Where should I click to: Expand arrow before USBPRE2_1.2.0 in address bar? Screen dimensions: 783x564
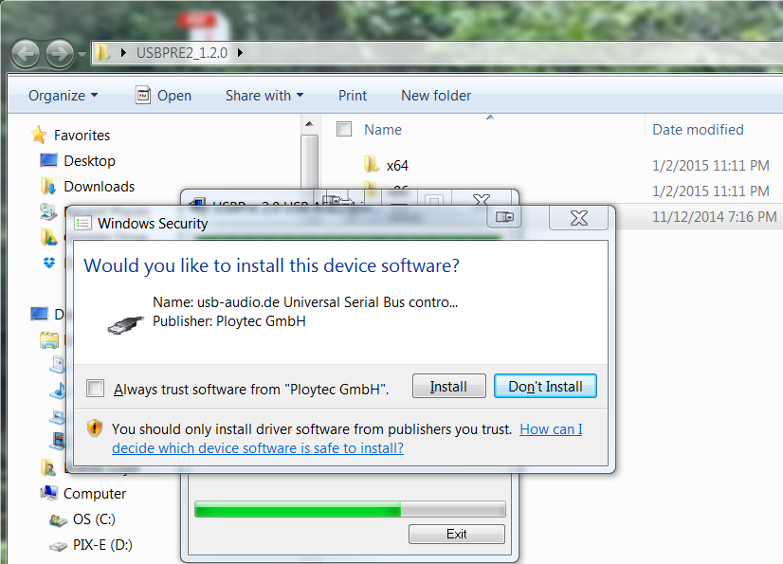click(123, 52)
